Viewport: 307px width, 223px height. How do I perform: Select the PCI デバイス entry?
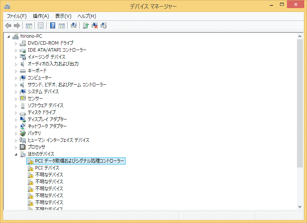[47, 168]
